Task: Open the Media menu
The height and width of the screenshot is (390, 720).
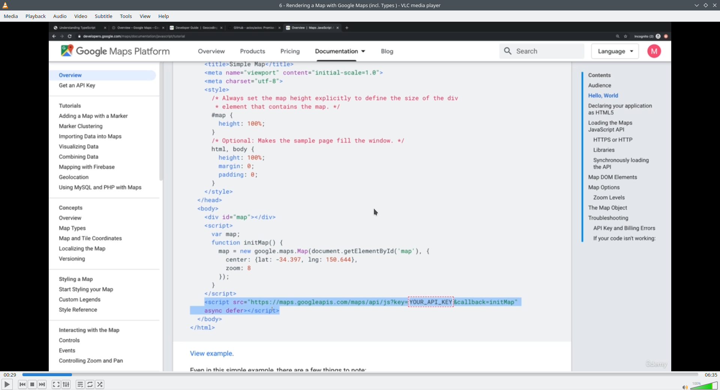Action: tap(11, 16)
